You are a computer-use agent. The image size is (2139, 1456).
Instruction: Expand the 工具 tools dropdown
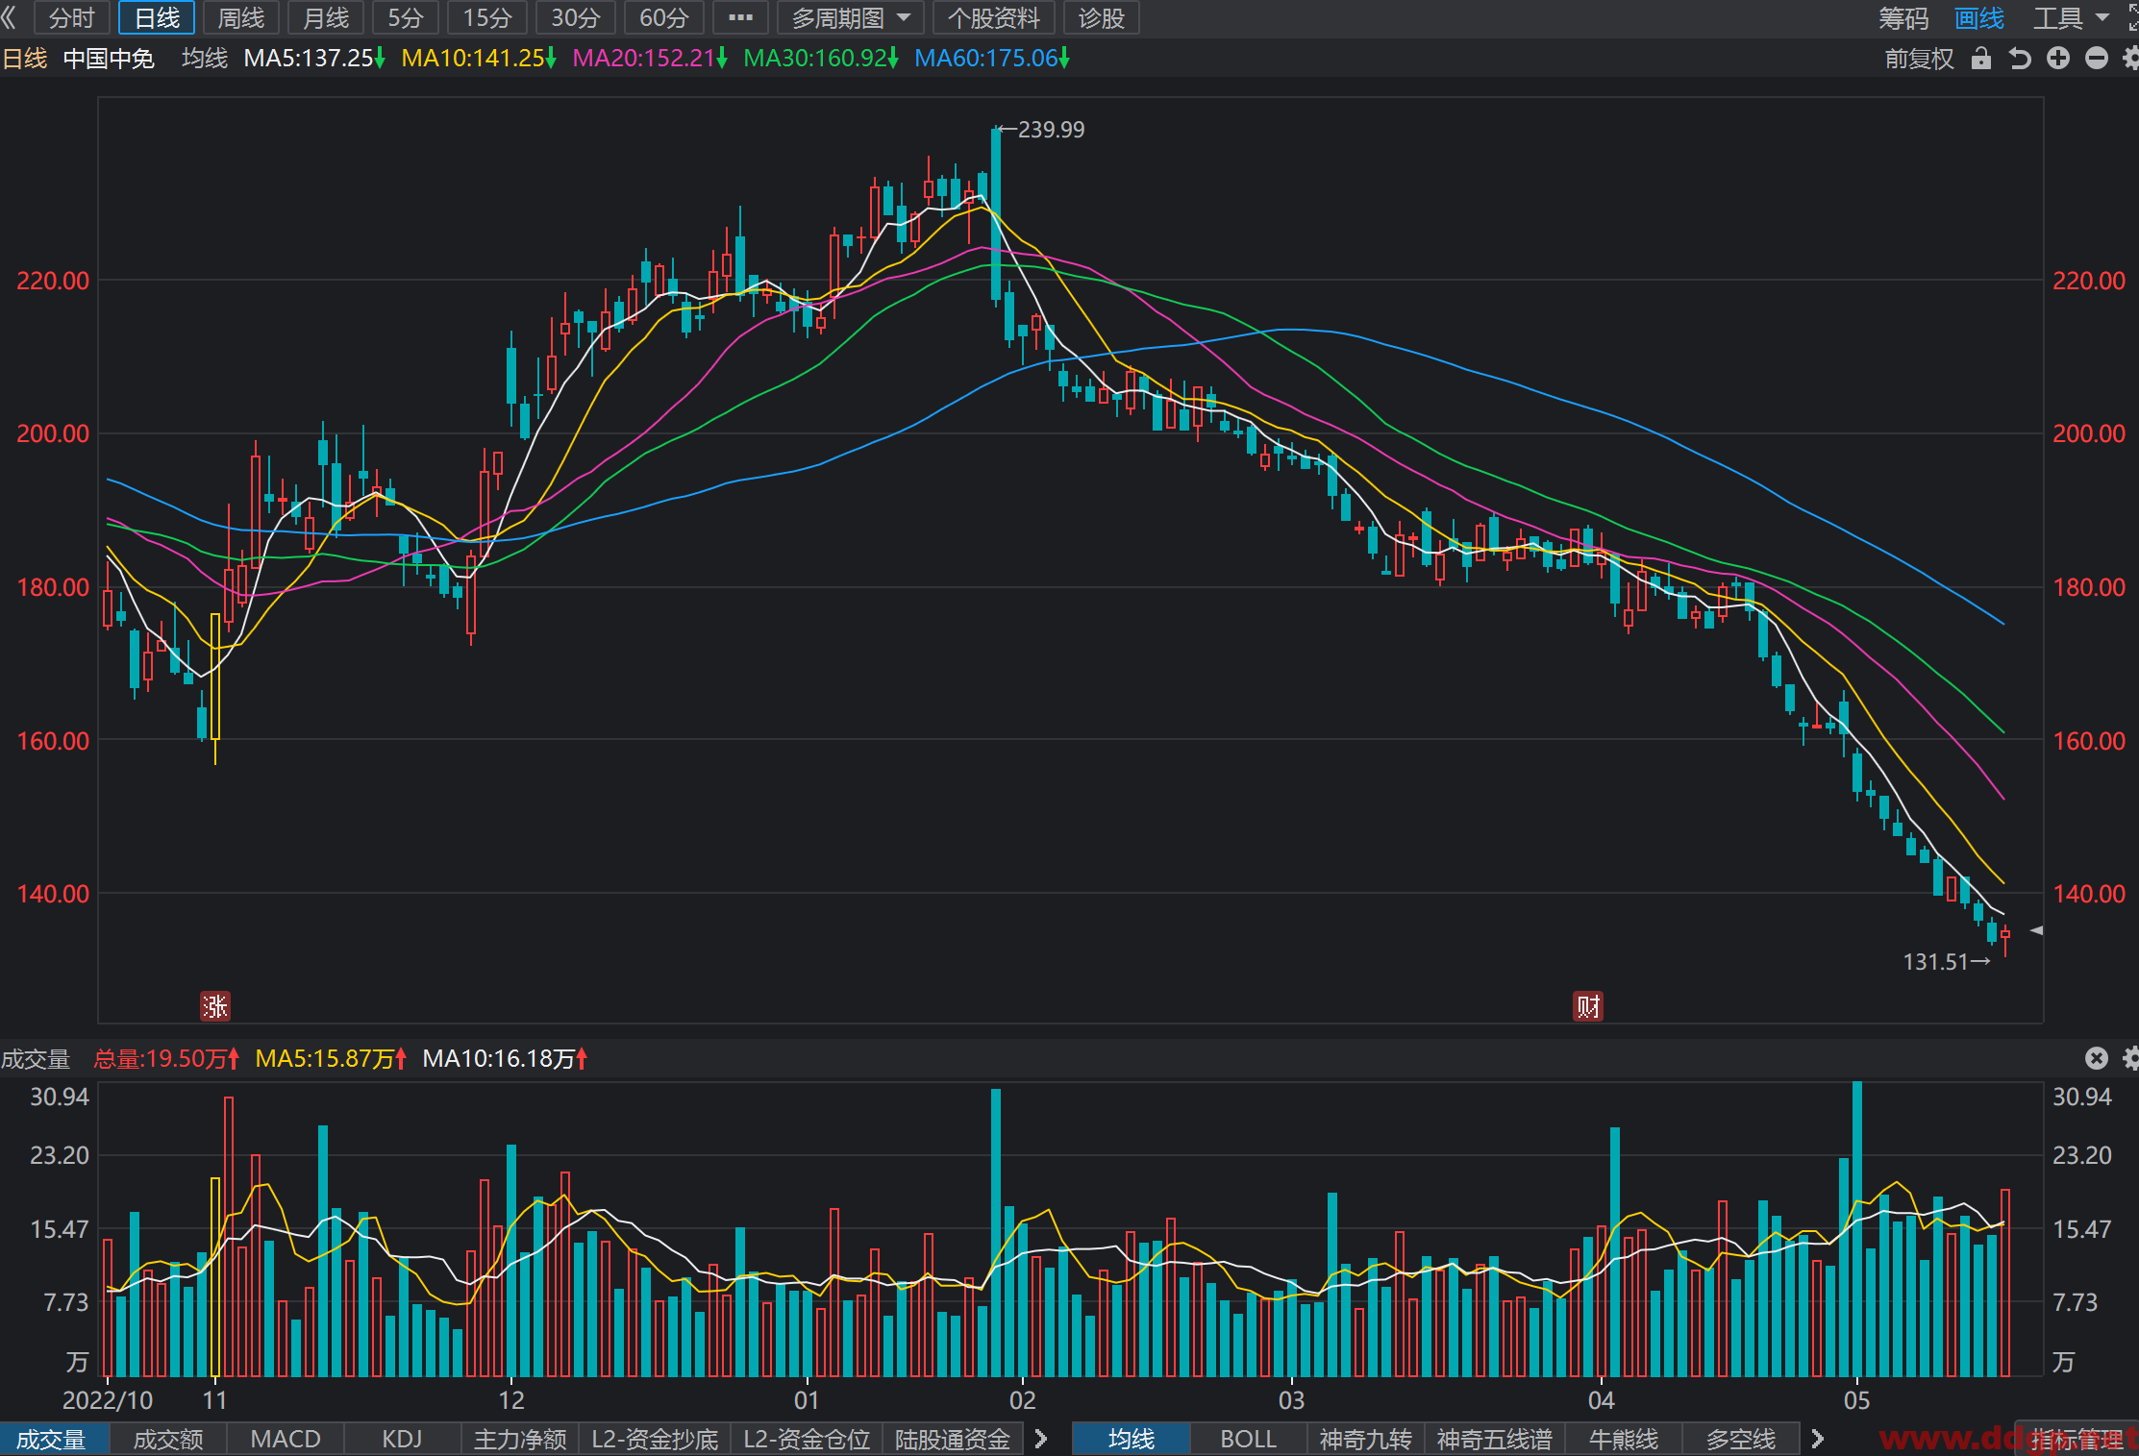pos(2071,17)
